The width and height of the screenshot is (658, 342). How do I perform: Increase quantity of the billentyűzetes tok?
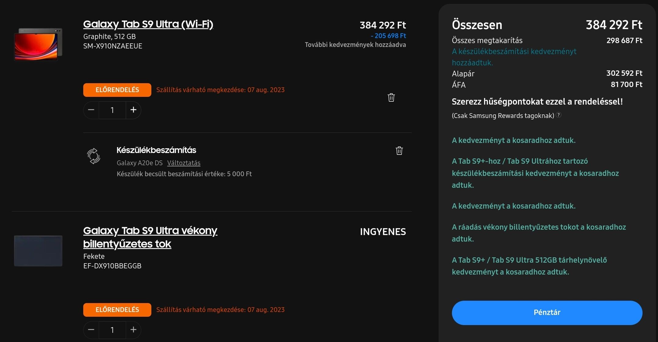(133, 330)
